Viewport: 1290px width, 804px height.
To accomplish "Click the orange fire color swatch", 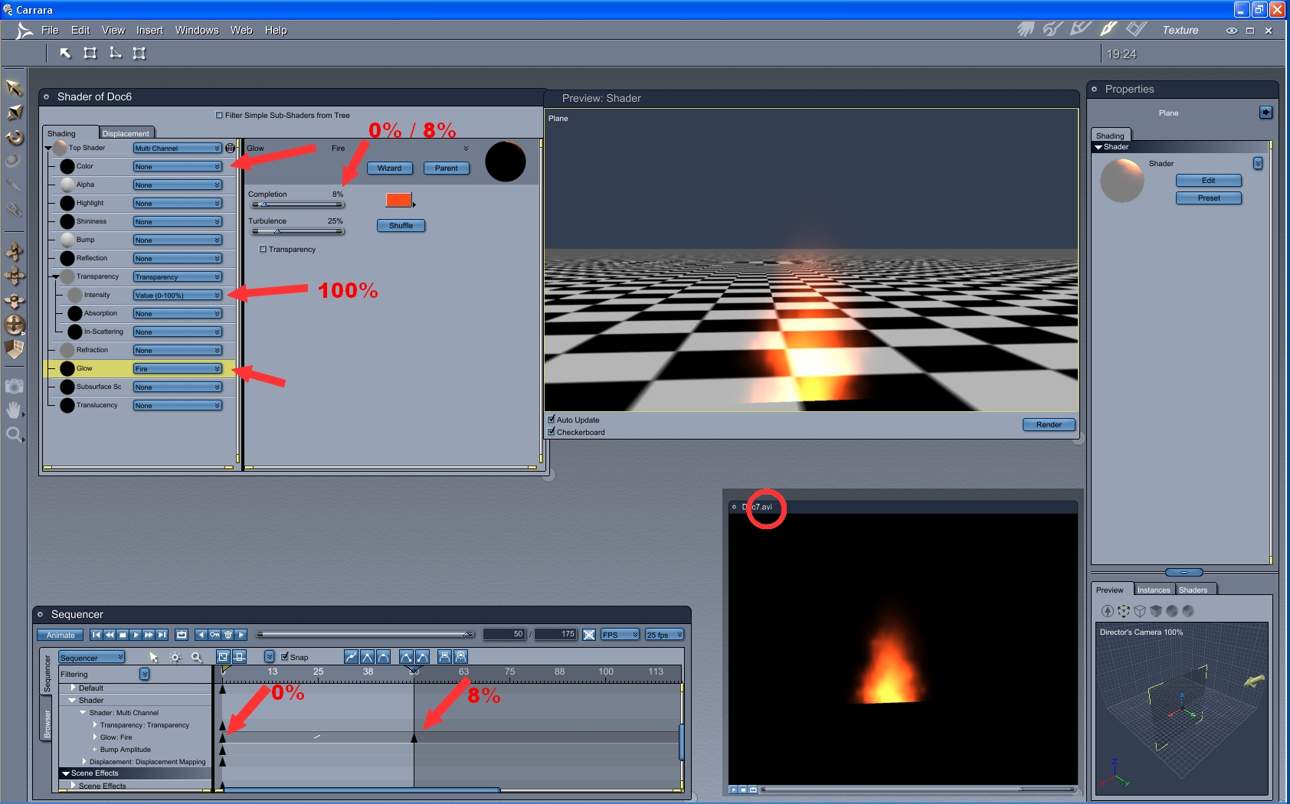I will click(399, 200).
